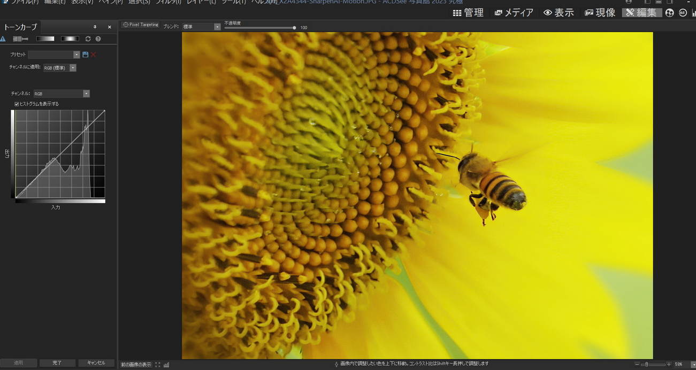This screenshot has width=696, height=370.
Task: Show histogram icon in status bar
Action: pyautogui.click(x=166, y=365)
